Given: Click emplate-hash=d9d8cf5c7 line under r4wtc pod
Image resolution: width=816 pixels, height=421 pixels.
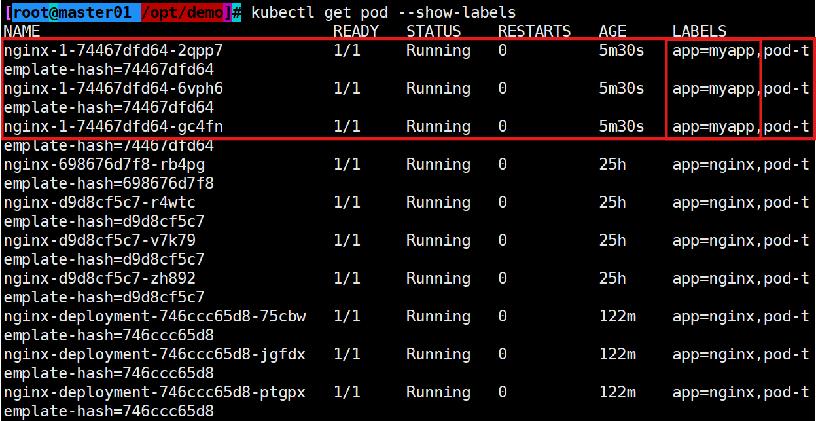Looking at the screenshot, I should (104, 221).
